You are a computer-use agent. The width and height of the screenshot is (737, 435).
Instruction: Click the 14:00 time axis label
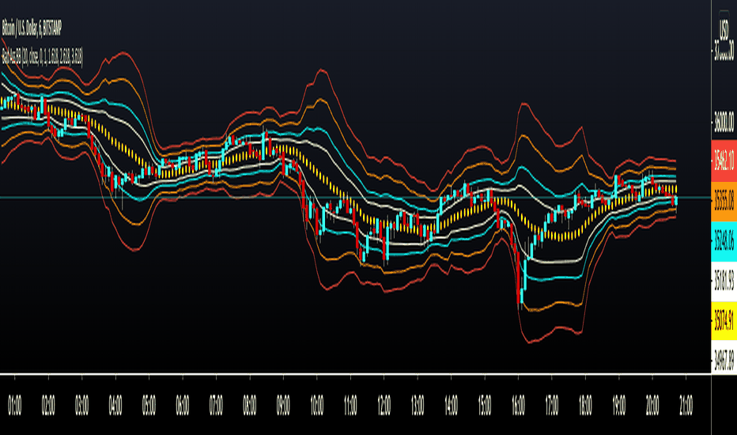point(451,405)
